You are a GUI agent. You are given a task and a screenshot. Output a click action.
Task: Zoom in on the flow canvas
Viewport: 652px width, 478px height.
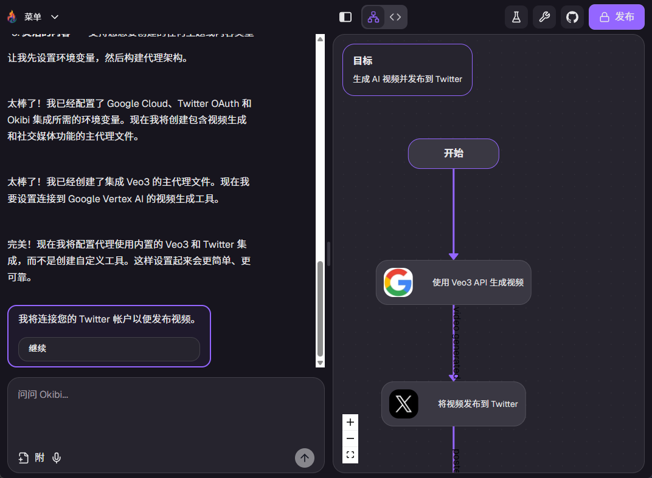tap(350, 422)
